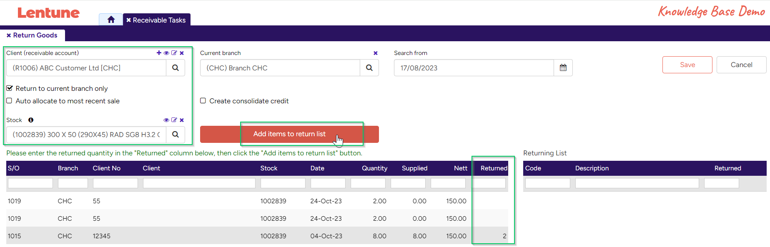Viewport: 770px width, 247px height.
Task: Clear the Client field with X icon
Action: (182, 53)
